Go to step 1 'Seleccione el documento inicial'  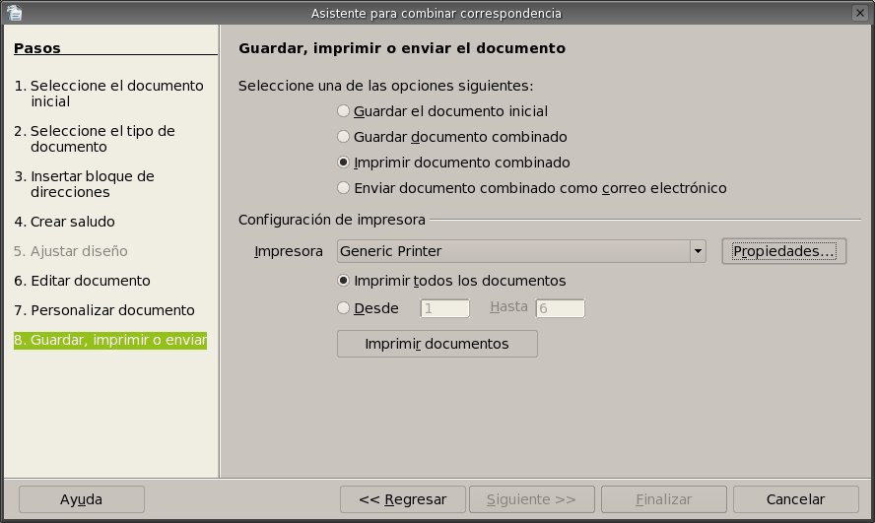click(108, 94)
